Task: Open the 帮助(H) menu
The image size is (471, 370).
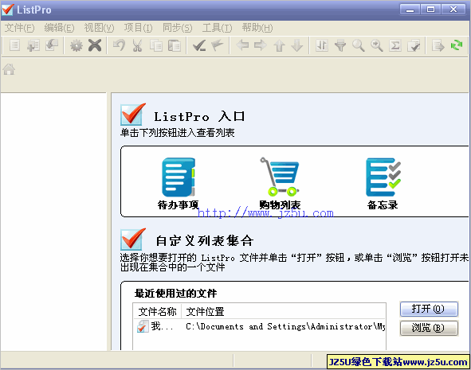Action: [257, 28]
